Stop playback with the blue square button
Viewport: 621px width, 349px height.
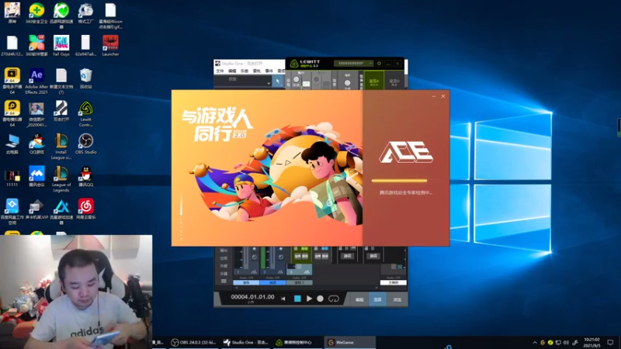point(297,299)
